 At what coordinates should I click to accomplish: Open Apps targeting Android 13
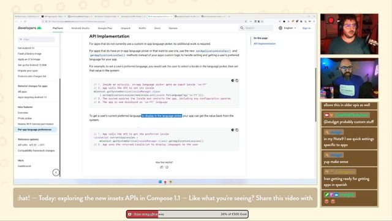click(32, 97)
